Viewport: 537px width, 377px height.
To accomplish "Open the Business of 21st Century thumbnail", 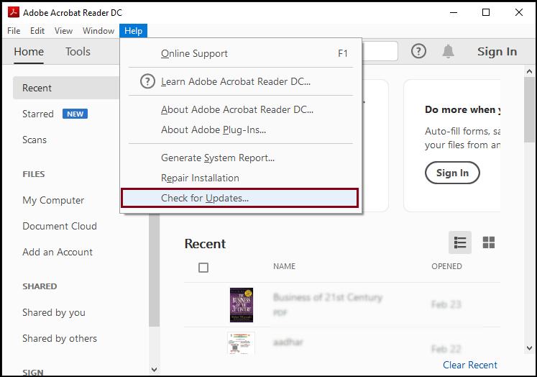I will [242, 304].
